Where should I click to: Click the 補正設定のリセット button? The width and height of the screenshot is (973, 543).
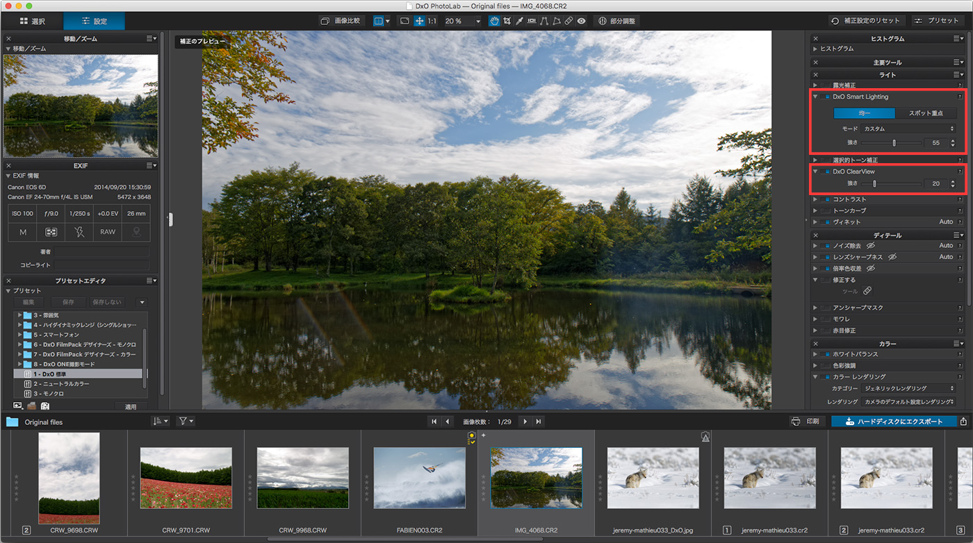[x=867, y=21]
